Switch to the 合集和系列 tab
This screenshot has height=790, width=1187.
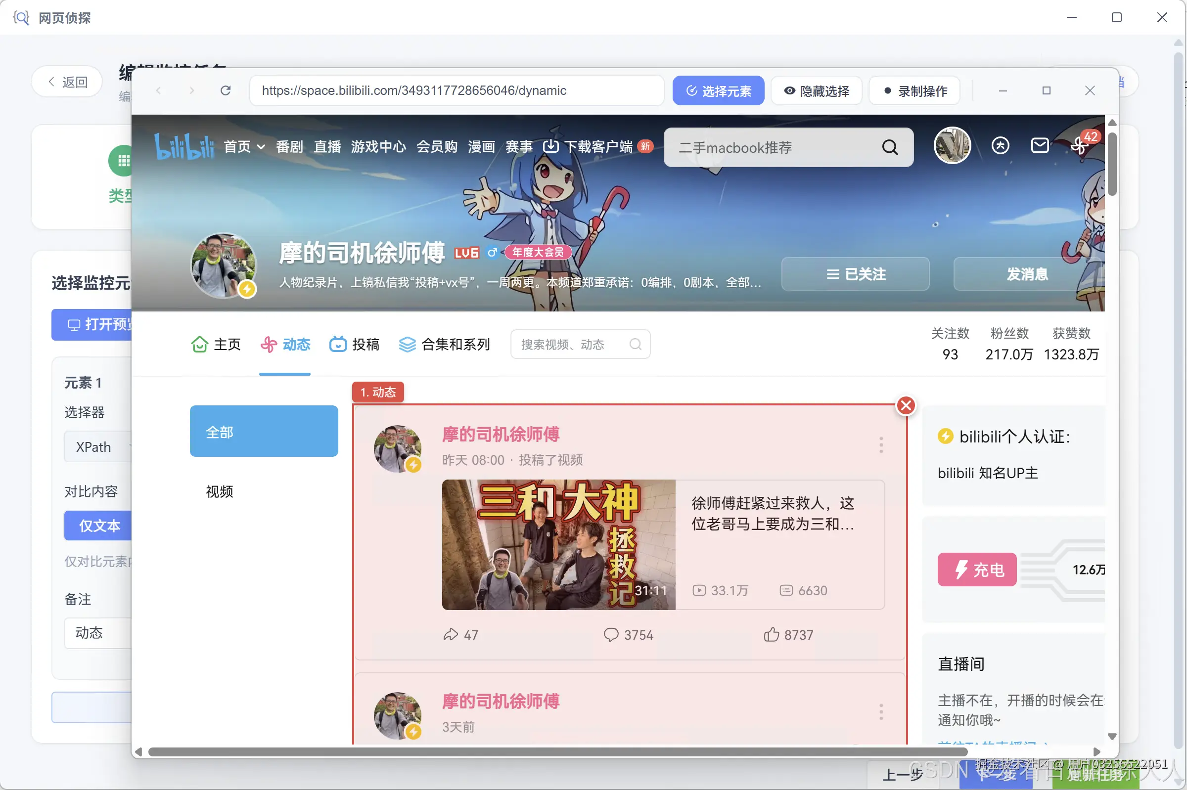tap(444, 344)
